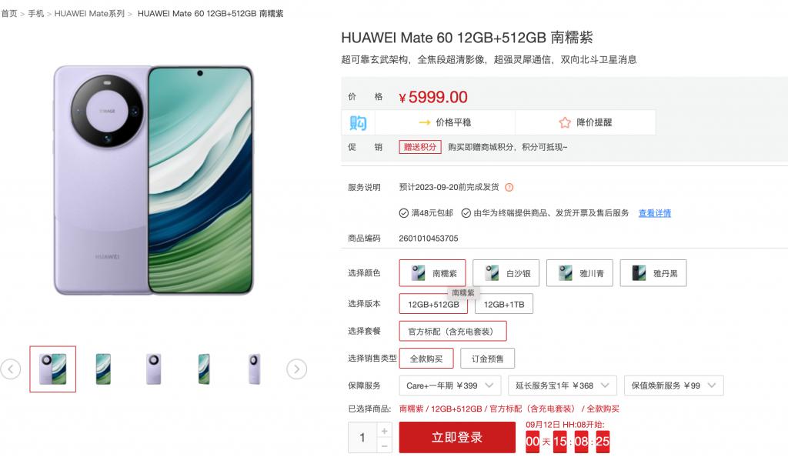This screenshot has height=464, width=788.
Task: Click the blue 购 price tracker icon
Action: coord(358,122)
